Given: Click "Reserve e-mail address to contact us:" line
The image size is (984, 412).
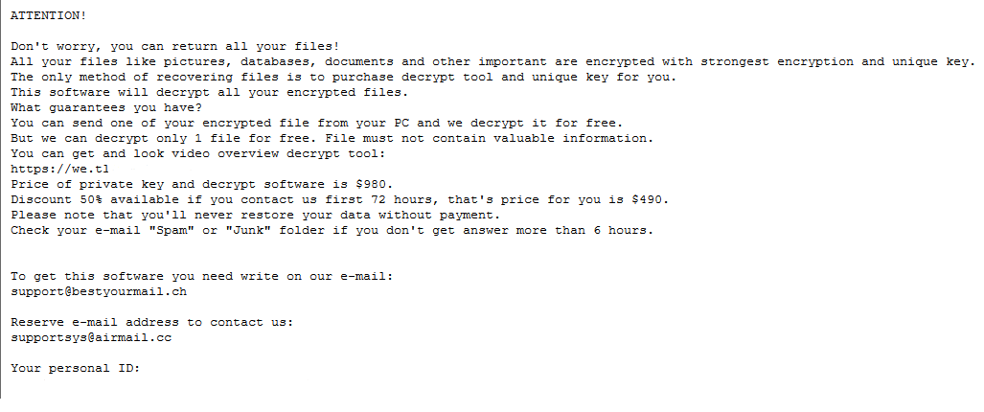Looking at the screenshot, I should [152, 322].
